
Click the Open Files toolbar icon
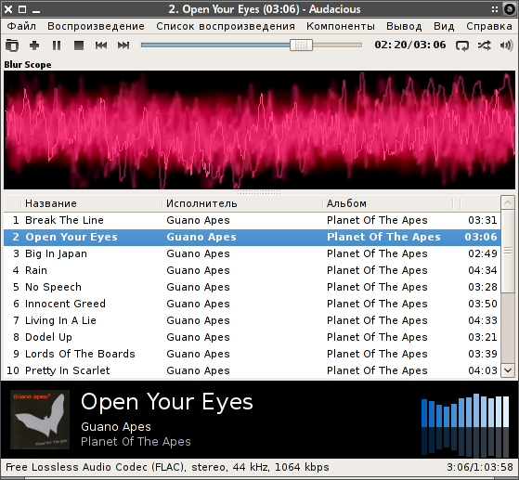[12, 45]
